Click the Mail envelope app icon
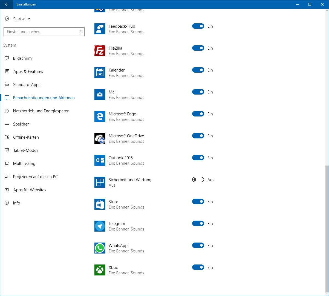This screenshot has width=329, height=296. click(100, 95)
